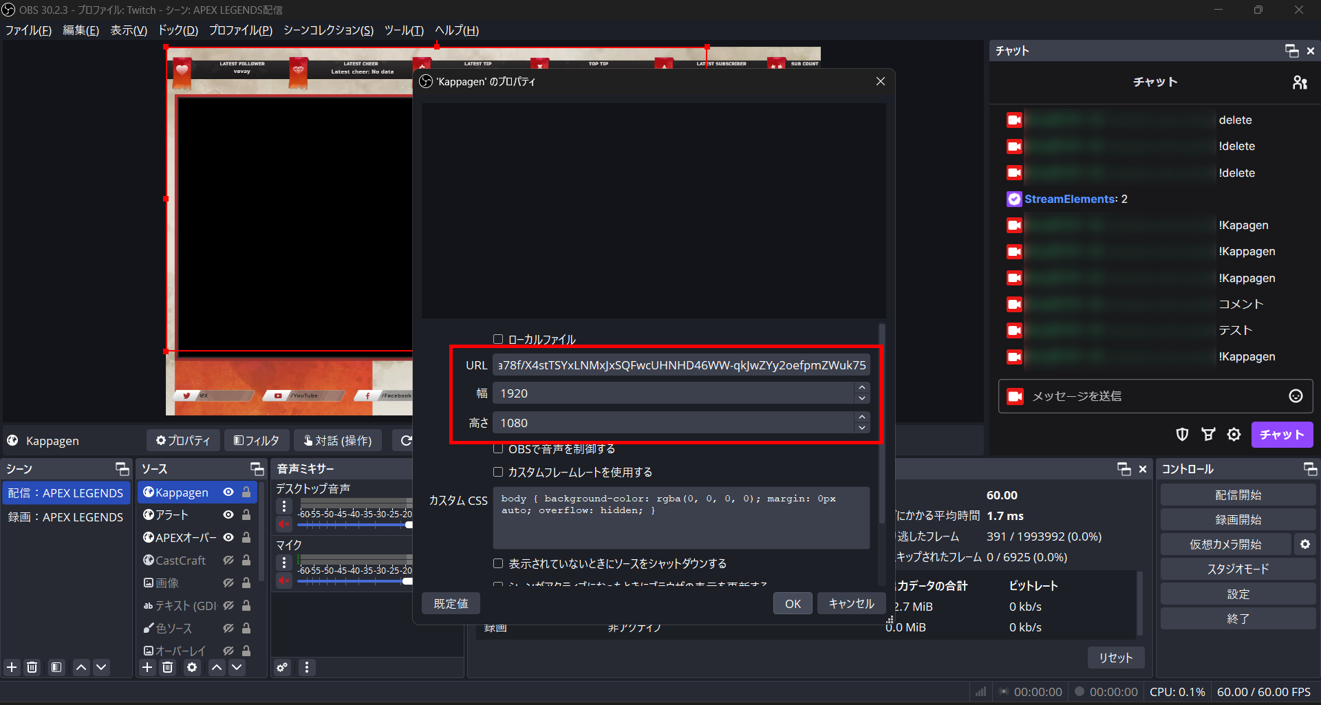Image resolution: width=1321 pixels, height=705 pixels.
Task: Float the Sources dock via popout icon
Action: (257, 469)
